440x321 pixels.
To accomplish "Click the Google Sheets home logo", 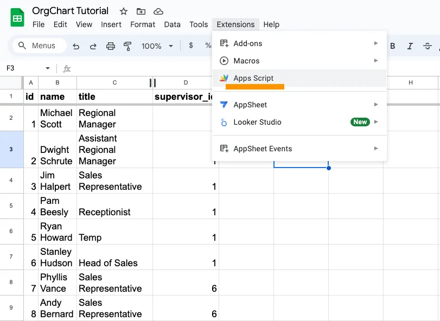I will point(18,17).
